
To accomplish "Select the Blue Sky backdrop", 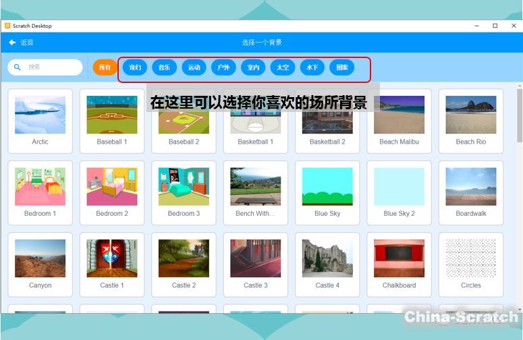I will [x=327, y=187].
